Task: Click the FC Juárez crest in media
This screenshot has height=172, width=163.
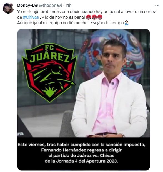Action: point(49,73)
